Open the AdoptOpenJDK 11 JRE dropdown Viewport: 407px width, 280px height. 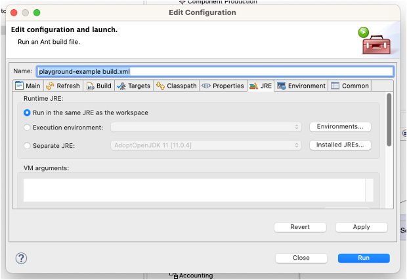(x=206, y=145)
